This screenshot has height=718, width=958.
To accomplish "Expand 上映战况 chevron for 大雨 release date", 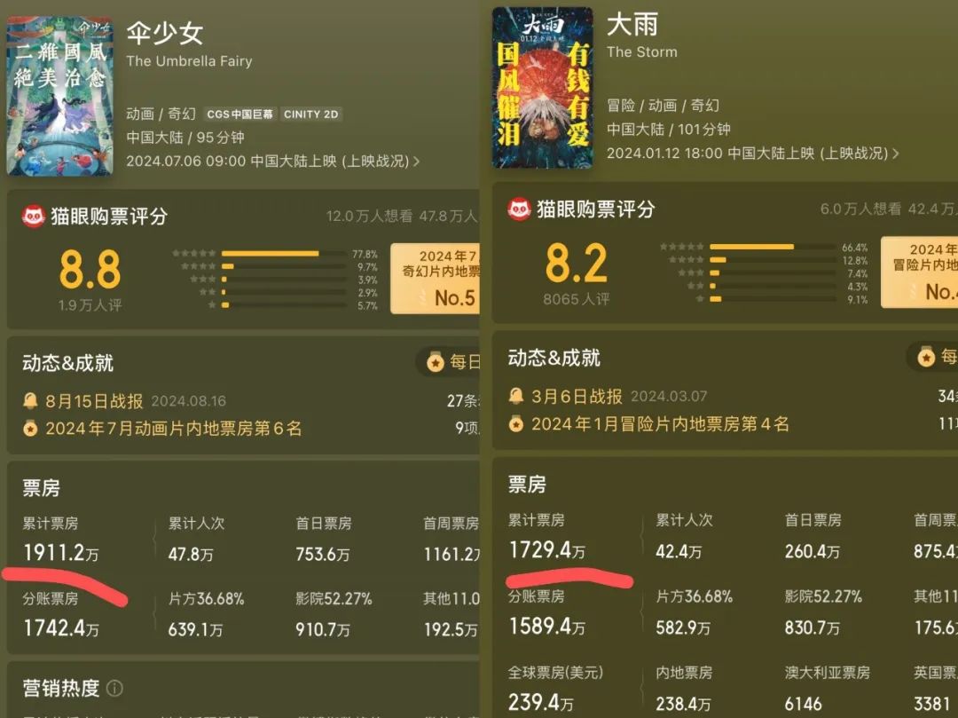I will [x=895, y=154].
